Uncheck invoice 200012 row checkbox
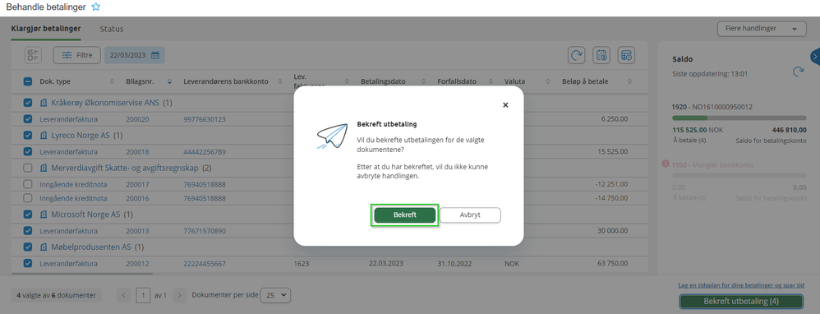 28,263
